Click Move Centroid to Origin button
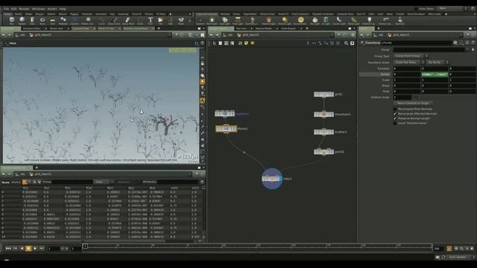Screen dimensions: 477x268 point(413,103)
